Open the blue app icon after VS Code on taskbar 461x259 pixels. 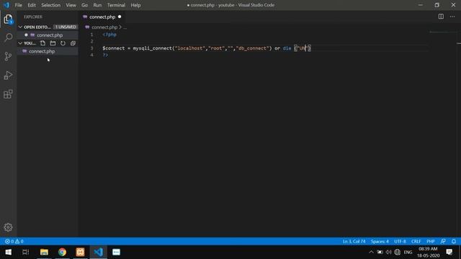pyautogui.click(x=117, y=252)
